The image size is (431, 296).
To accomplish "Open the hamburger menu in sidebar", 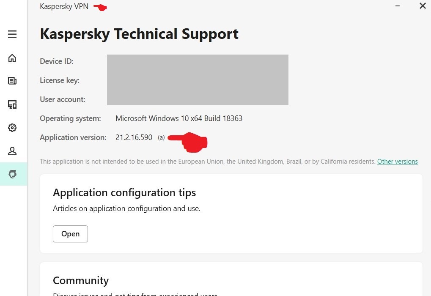I will [x=12, y=34].
